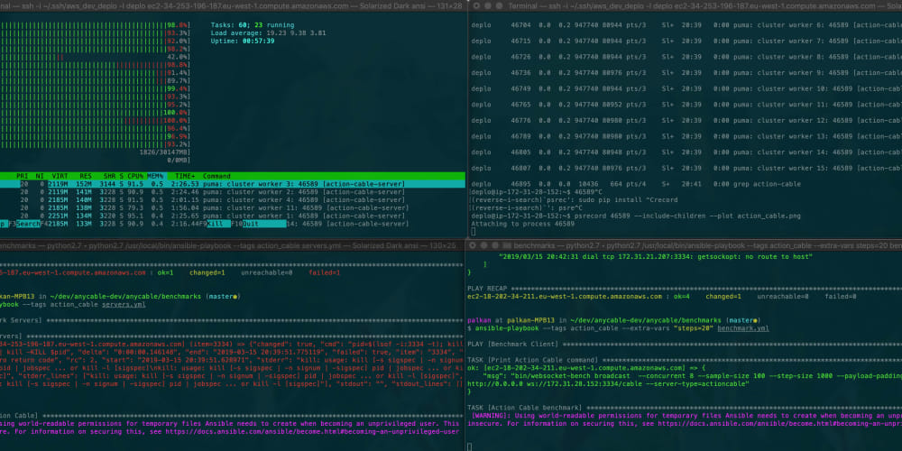Click the ps row for cluster worker 10

click(686, 88)
